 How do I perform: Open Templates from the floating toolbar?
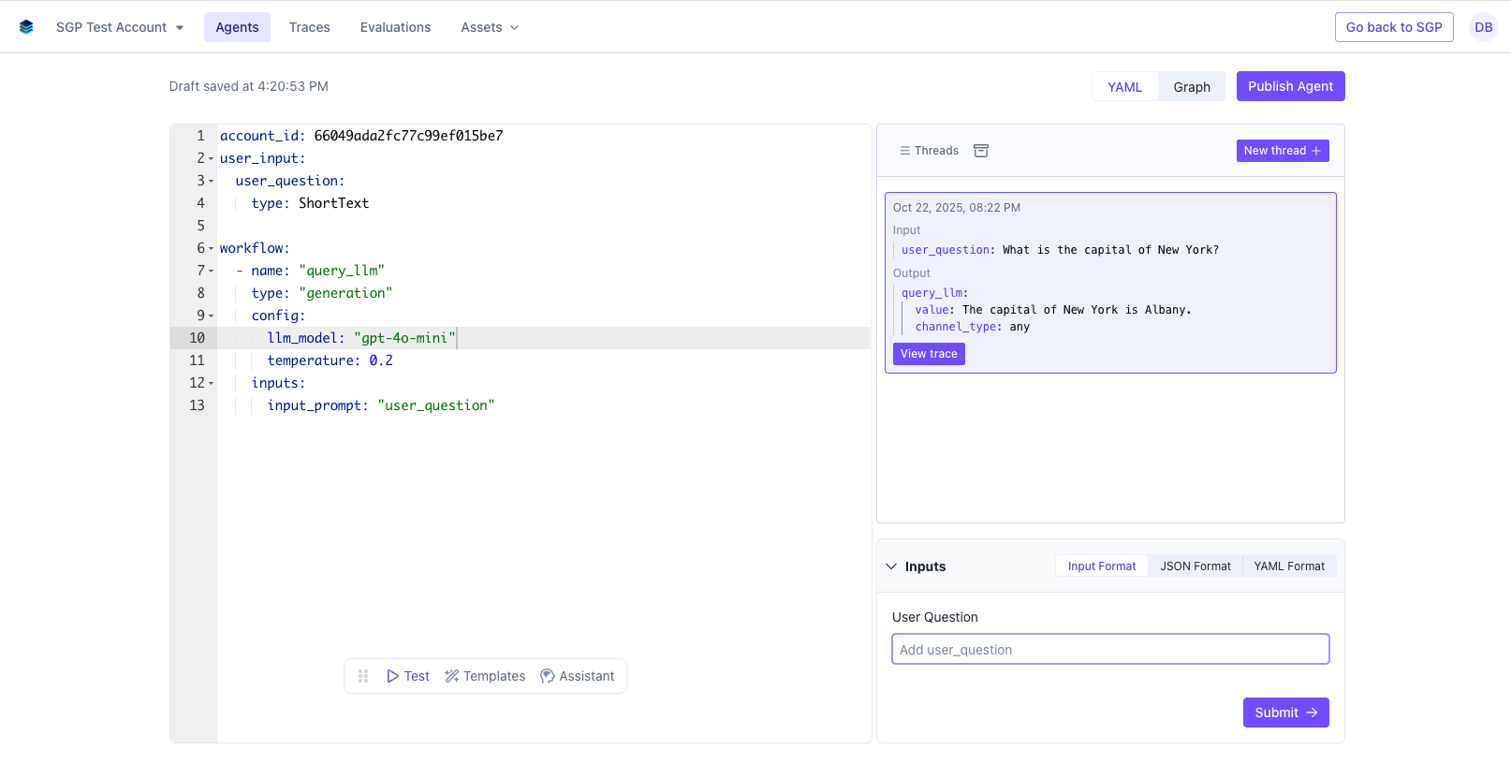coord(485,676)
